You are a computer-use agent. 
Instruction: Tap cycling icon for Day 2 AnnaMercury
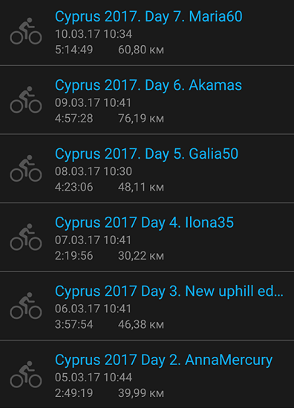tap(26, 374)
